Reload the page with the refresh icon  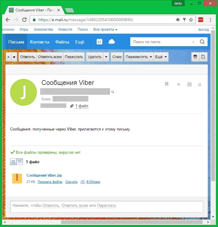click(x=24, y=20)
